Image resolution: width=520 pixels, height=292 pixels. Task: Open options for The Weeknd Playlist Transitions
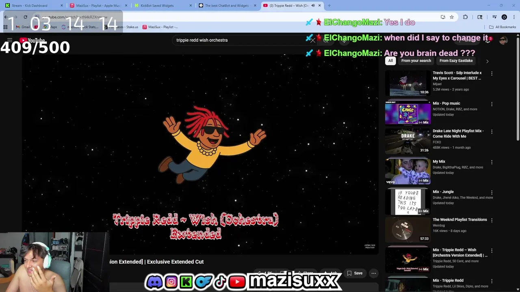pos(492,220)
